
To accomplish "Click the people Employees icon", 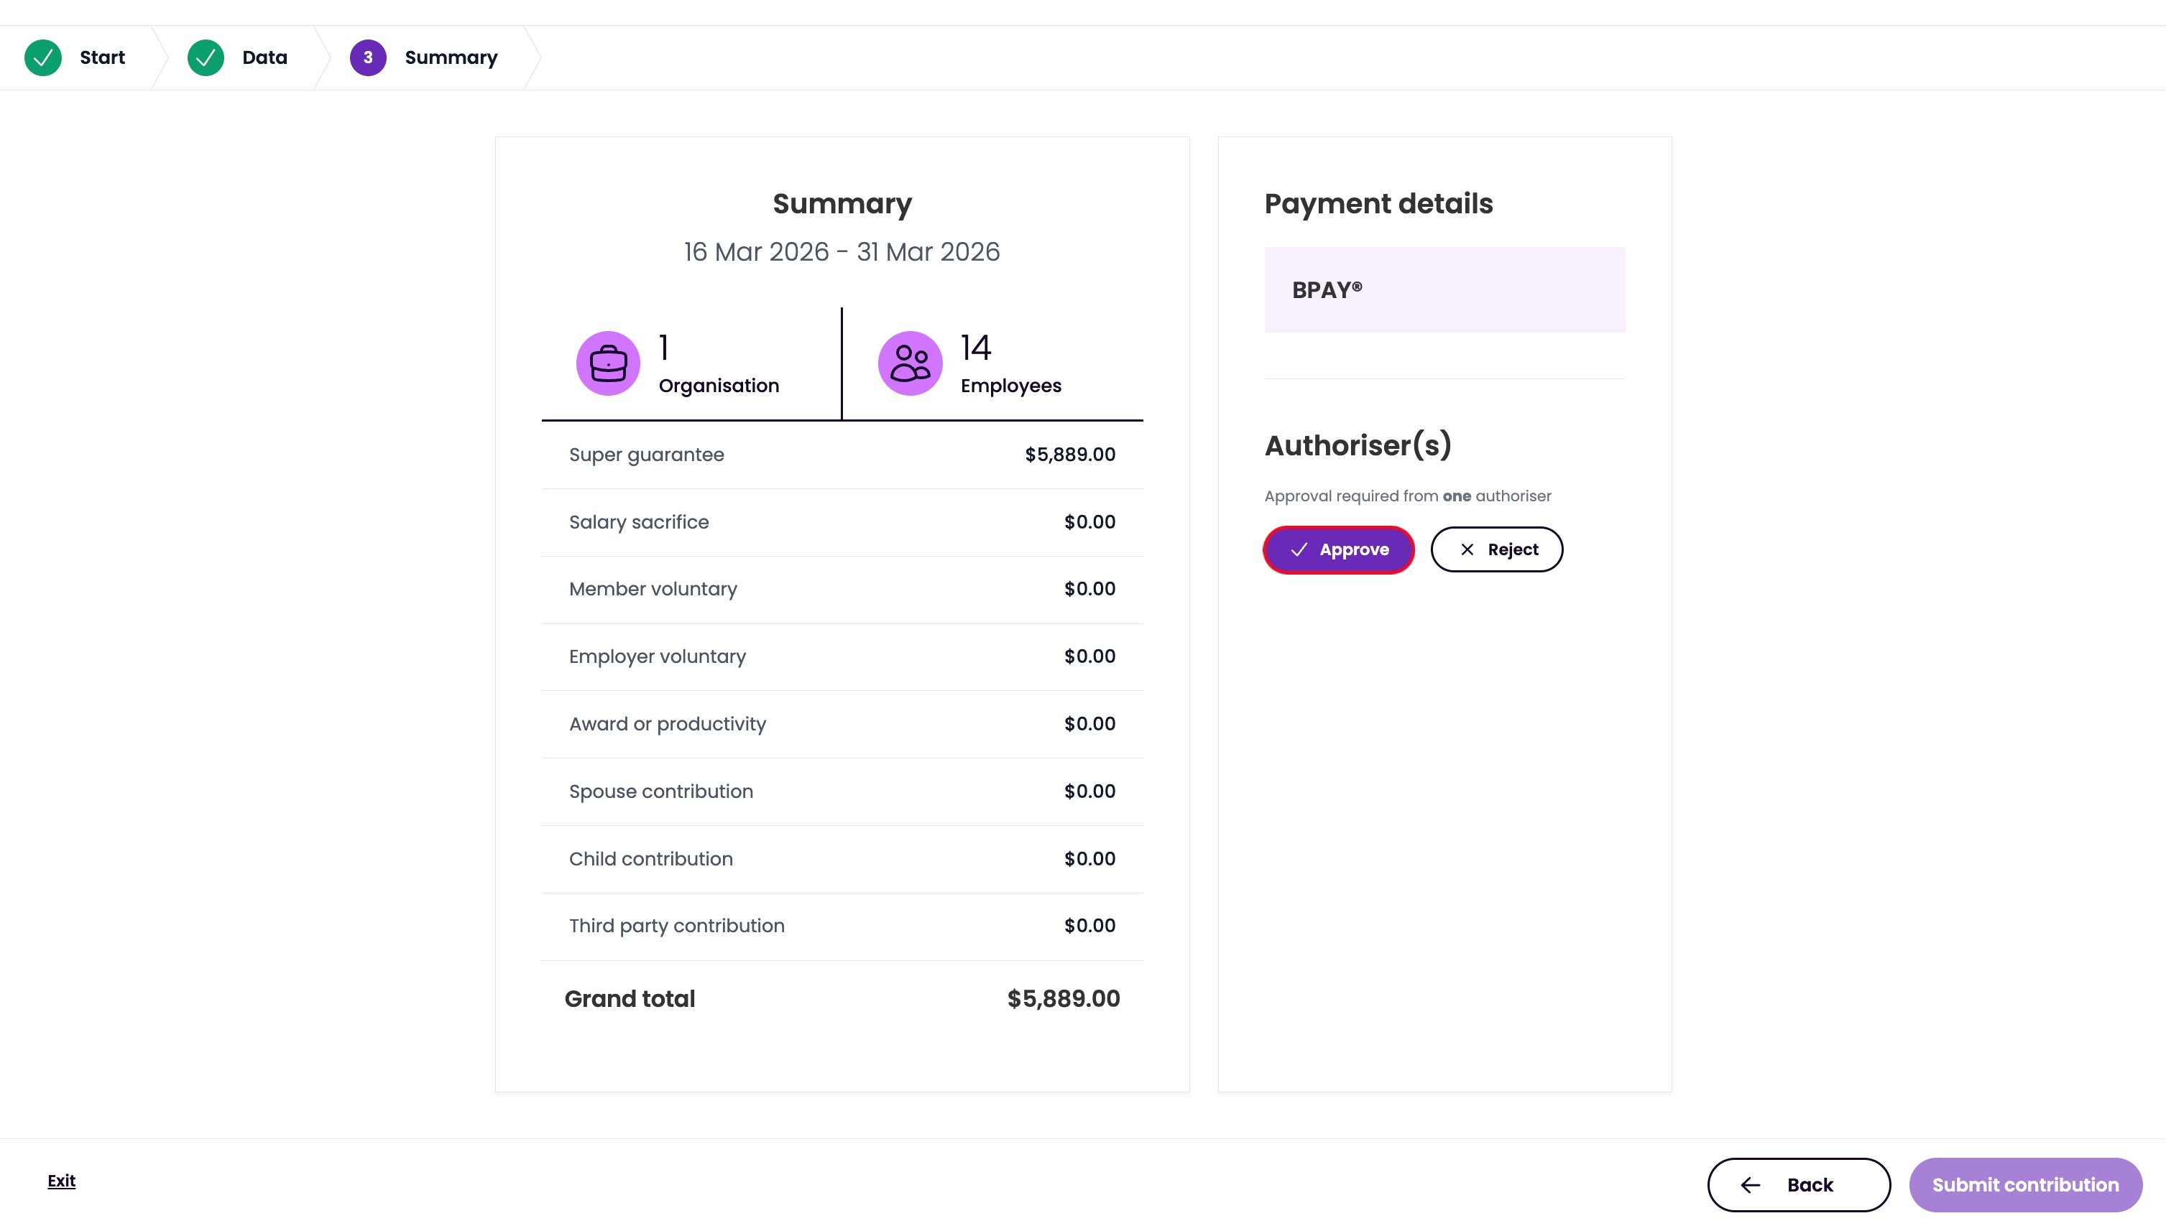I will 910,363.
